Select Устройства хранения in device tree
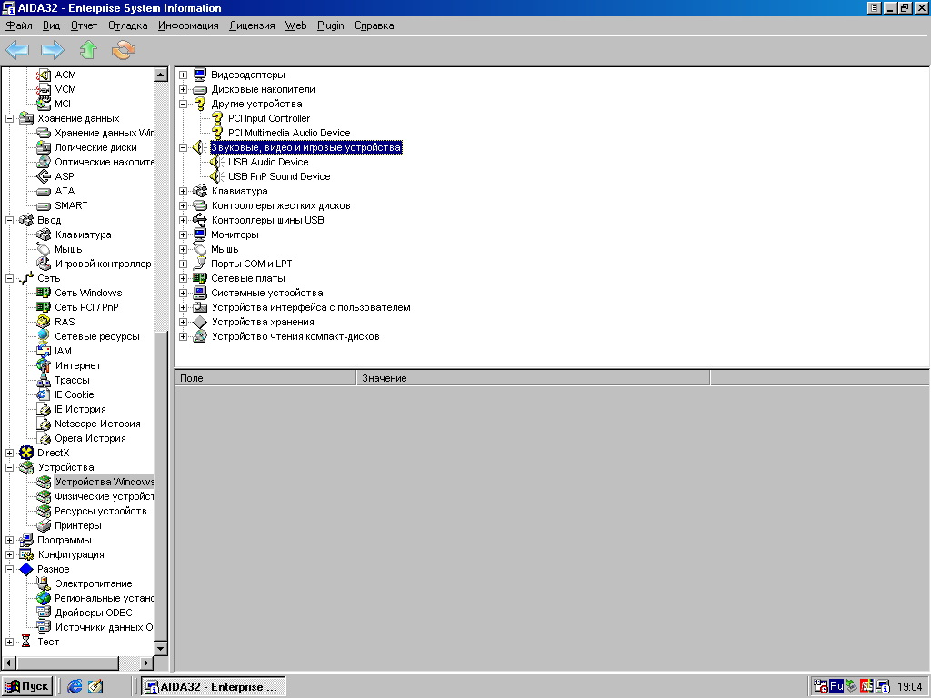 (x=263, y=323)
